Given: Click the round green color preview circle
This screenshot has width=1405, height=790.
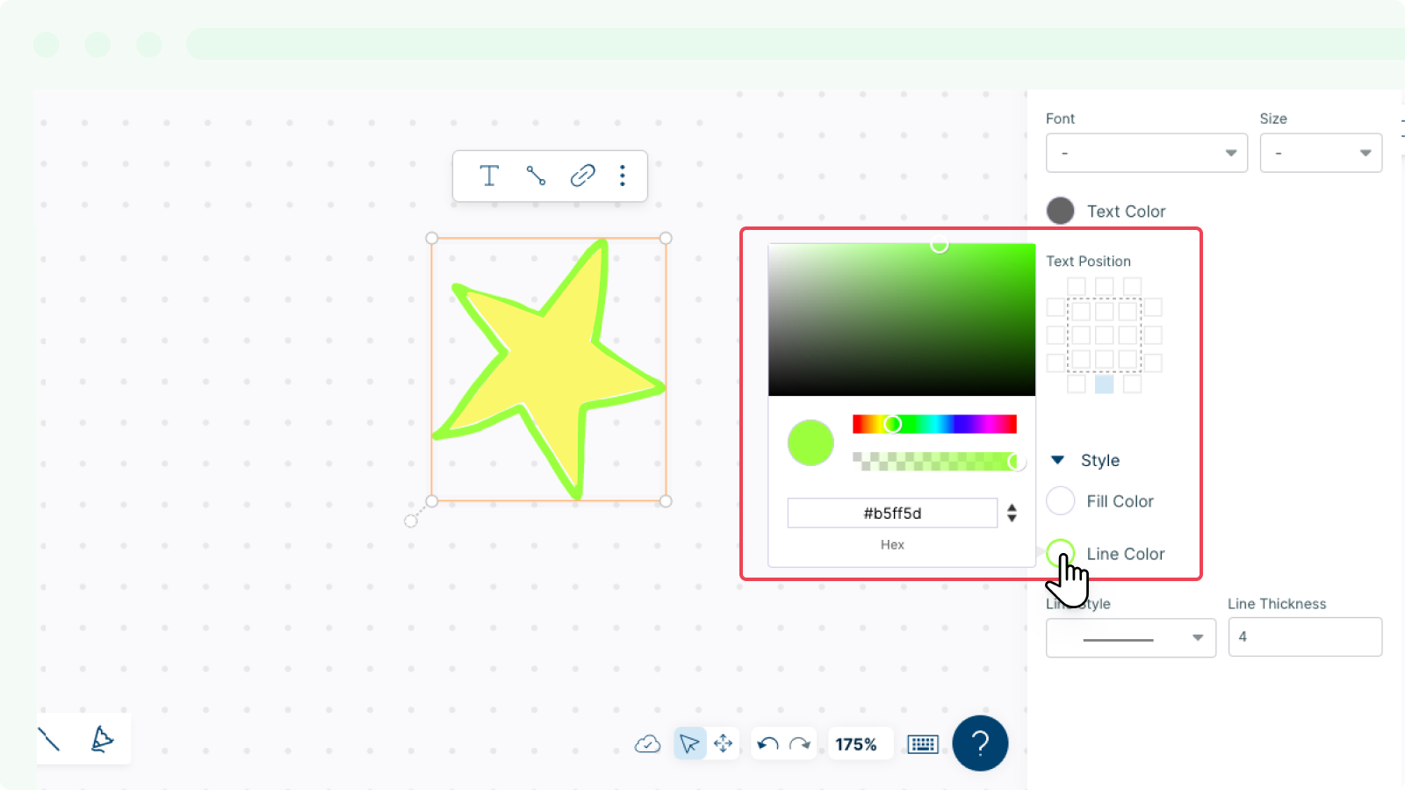Looking at the screenshot, I should click(x=811, y=442).
